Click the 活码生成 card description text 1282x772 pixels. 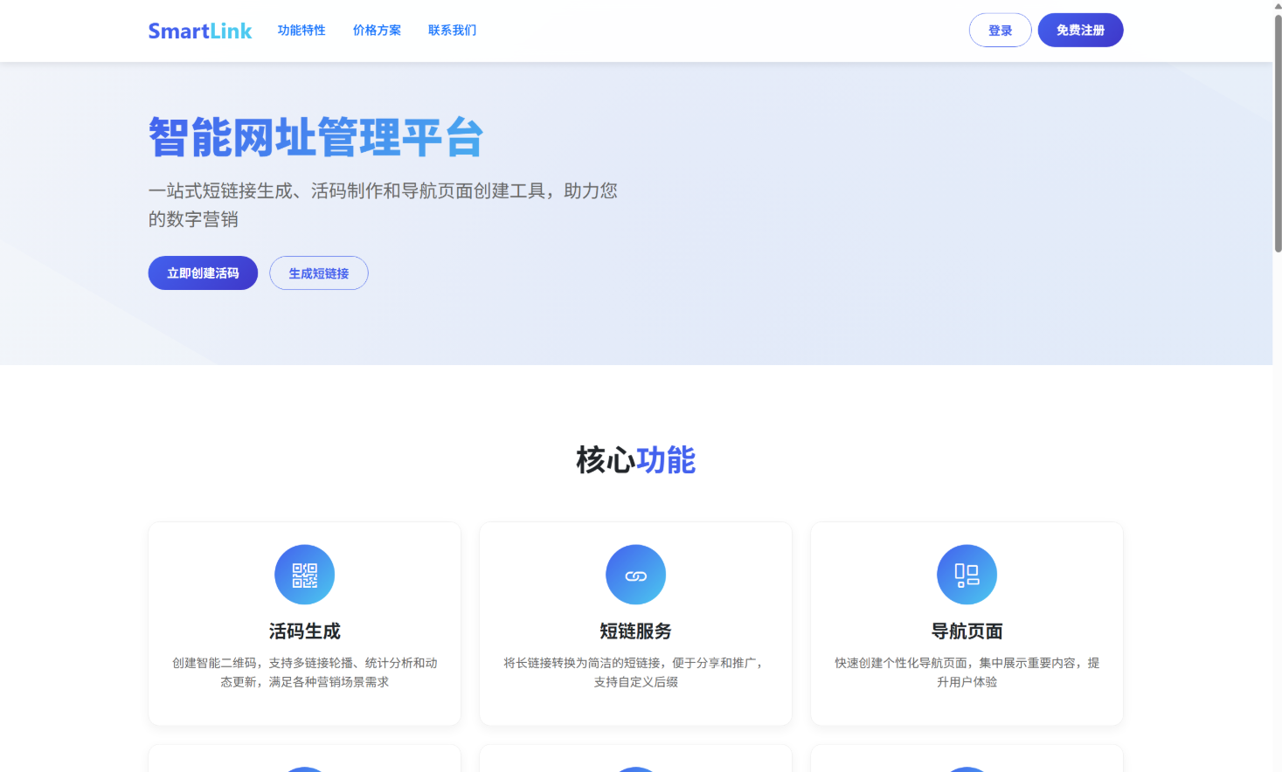click(304, 672)
